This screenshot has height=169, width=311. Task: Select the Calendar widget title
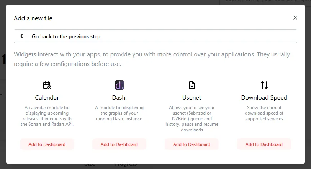47,97
